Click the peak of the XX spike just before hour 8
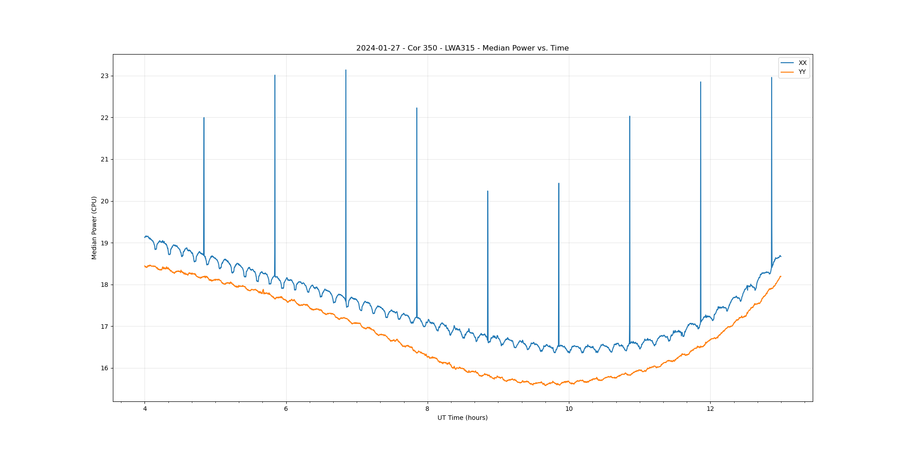 [417, 108]
